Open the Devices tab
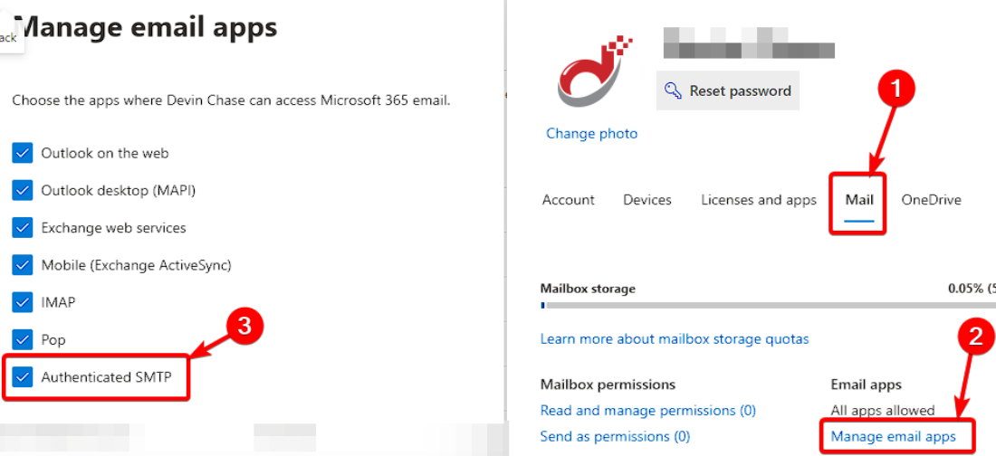The width and height of the screenshot is (996, 456). coord(647,200)
